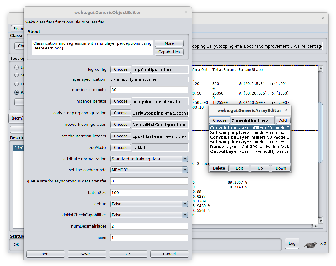Open the (Nom) class attribute dropdown
The height and width of the screenshot is (266, 336).
pos(16,118)
